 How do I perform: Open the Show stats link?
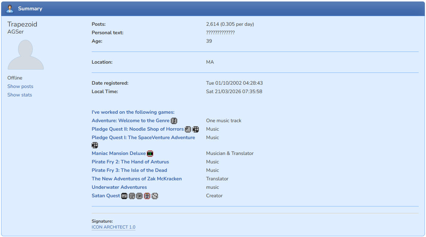pyautogui.click(x=20, y=95)
